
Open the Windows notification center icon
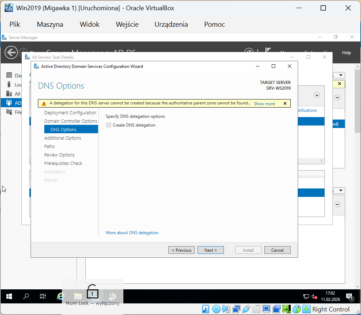coord(349,296)
